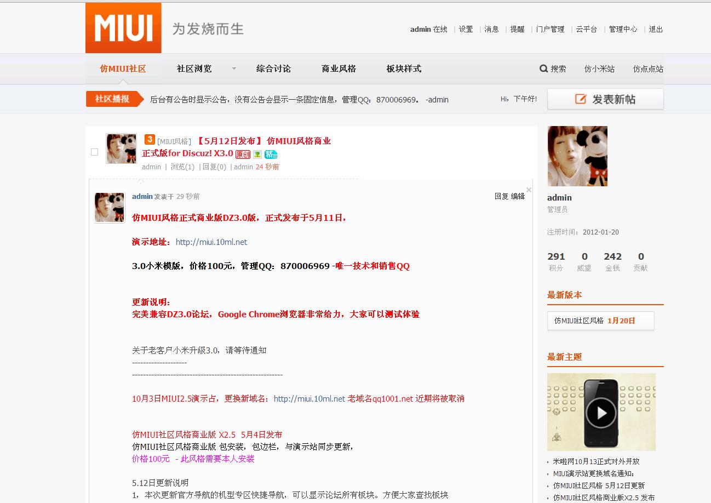The image size is (711, 503).
Task: Click the admin avatar in thread list
Action: [x=121, y=148]
